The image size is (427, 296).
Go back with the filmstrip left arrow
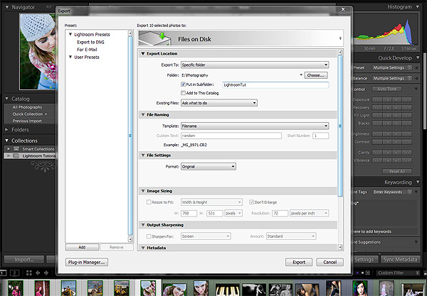click(38, 273)
